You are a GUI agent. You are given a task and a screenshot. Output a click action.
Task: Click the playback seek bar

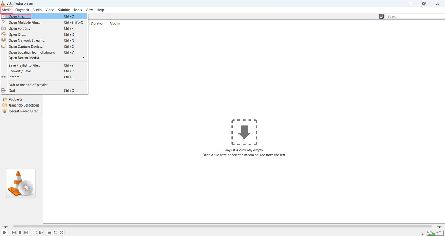pos(222,226)
